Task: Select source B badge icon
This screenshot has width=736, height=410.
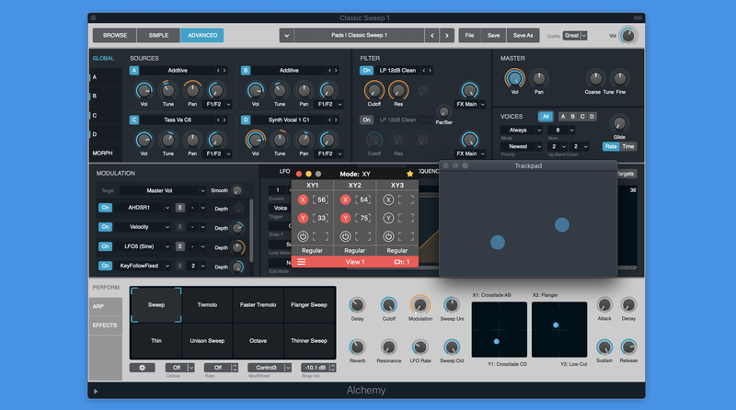Action: 246,71
